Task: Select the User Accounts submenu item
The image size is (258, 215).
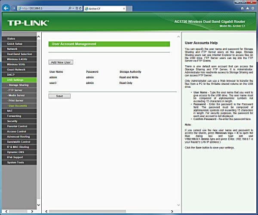Action: pos(19,106)
